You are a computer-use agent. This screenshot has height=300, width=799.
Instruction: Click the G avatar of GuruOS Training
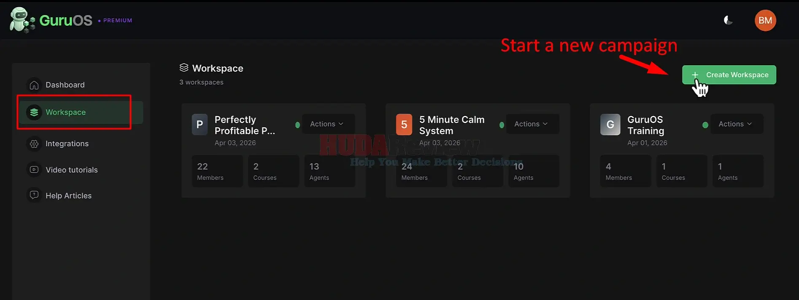610,124
